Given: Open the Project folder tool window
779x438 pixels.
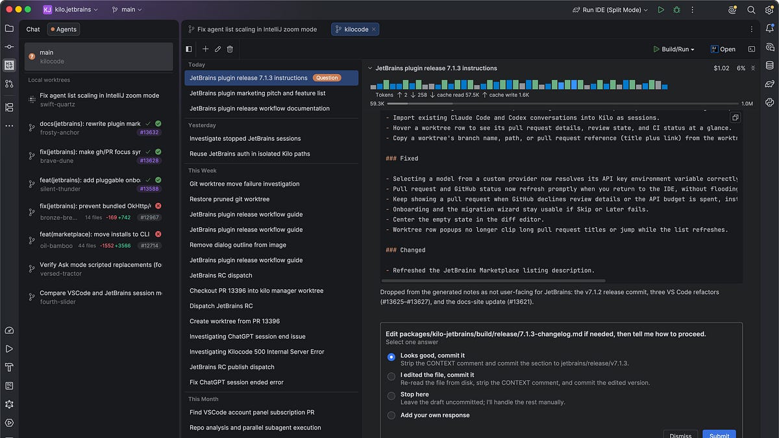Looking at the screenshot, I should (9, 29).
